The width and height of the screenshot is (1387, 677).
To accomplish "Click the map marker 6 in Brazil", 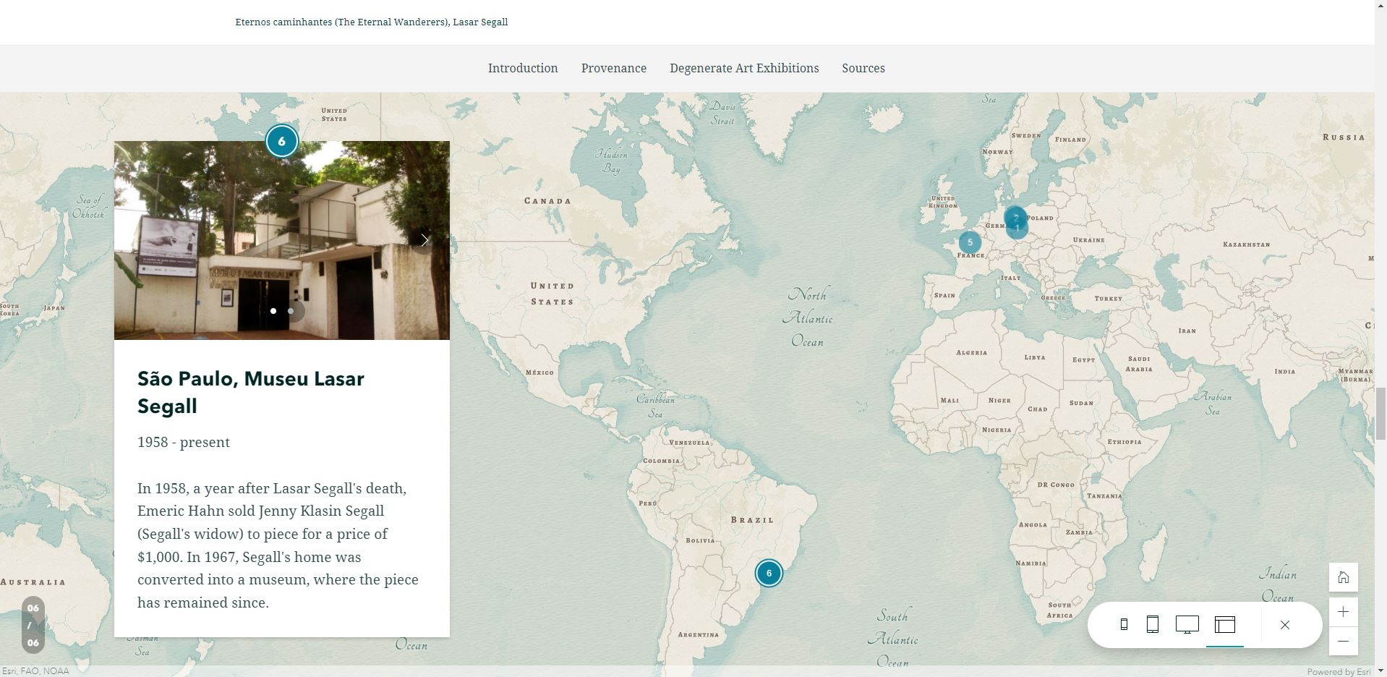I will tap(769, 573).
